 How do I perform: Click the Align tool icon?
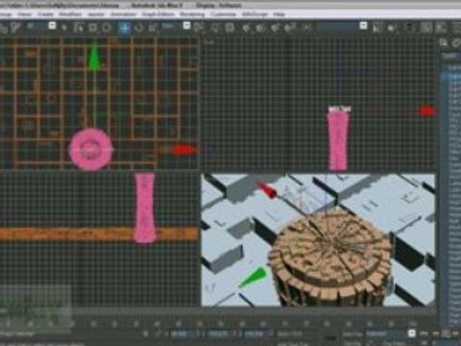tap(392, 28)
